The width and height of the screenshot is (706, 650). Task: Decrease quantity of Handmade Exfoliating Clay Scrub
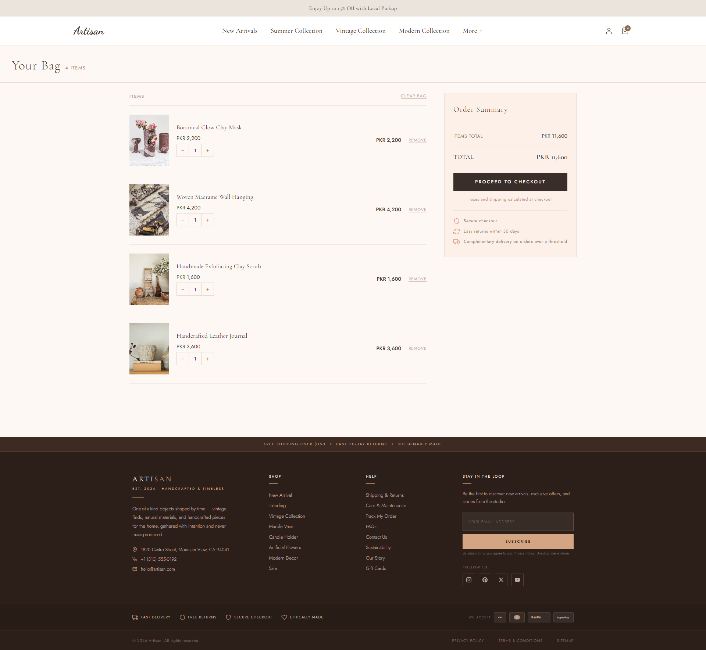pyautogui.click(x=183, y=290)
